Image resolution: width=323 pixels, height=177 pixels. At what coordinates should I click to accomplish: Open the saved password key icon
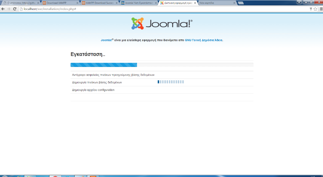[311, 9]
